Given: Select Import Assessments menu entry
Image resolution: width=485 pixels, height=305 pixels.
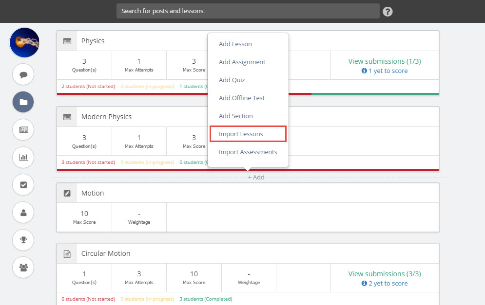Looking at the screenshot, I should tap(248, 152).
